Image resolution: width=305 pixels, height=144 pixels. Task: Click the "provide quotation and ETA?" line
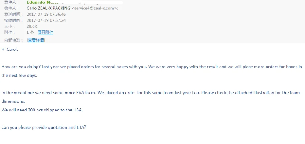click(44, 128)
